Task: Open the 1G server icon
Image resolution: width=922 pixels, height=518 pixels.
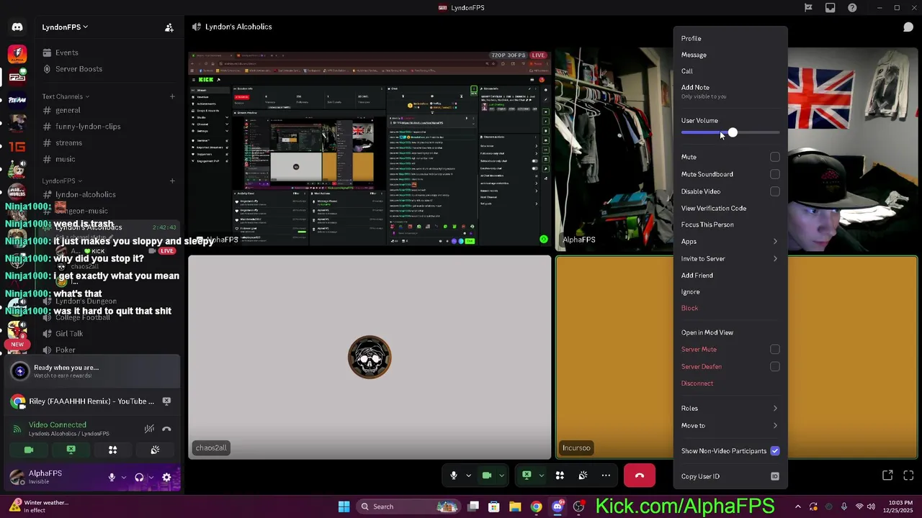Action: click(17, 147)
